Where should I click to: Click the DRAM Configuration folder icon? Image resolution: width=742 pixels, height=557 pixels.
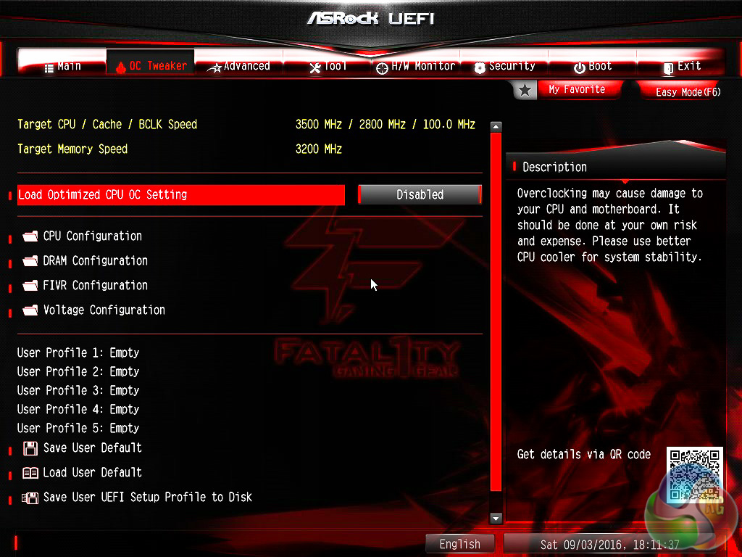pyautogui.click(x=30, y=260)
